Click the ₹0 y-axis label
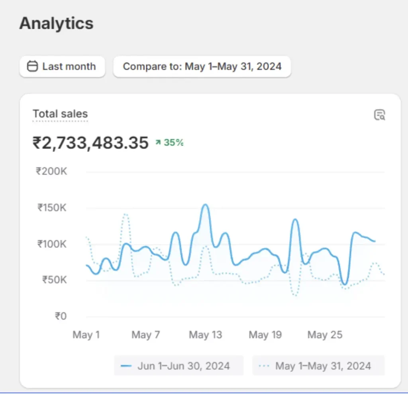 (61, 317)
